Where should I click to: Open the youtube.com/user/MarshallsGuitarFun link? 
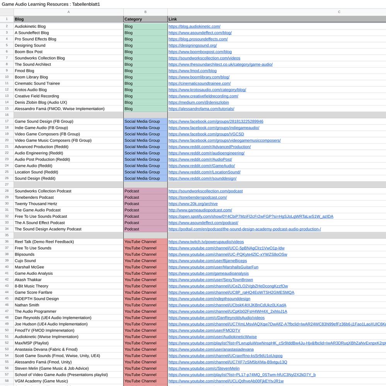(x=213, y=267)
